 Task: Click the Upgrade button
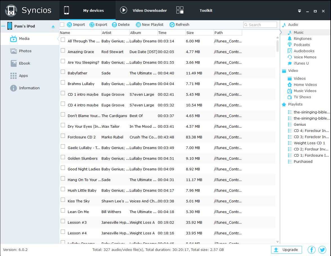click(287, 250)
